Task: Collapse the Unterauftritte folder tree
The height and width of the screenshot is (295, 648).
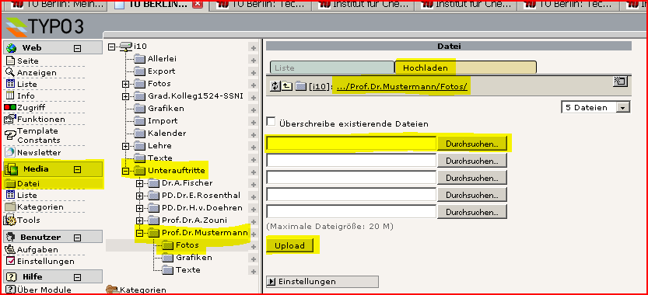Action: tap(126, 171)
